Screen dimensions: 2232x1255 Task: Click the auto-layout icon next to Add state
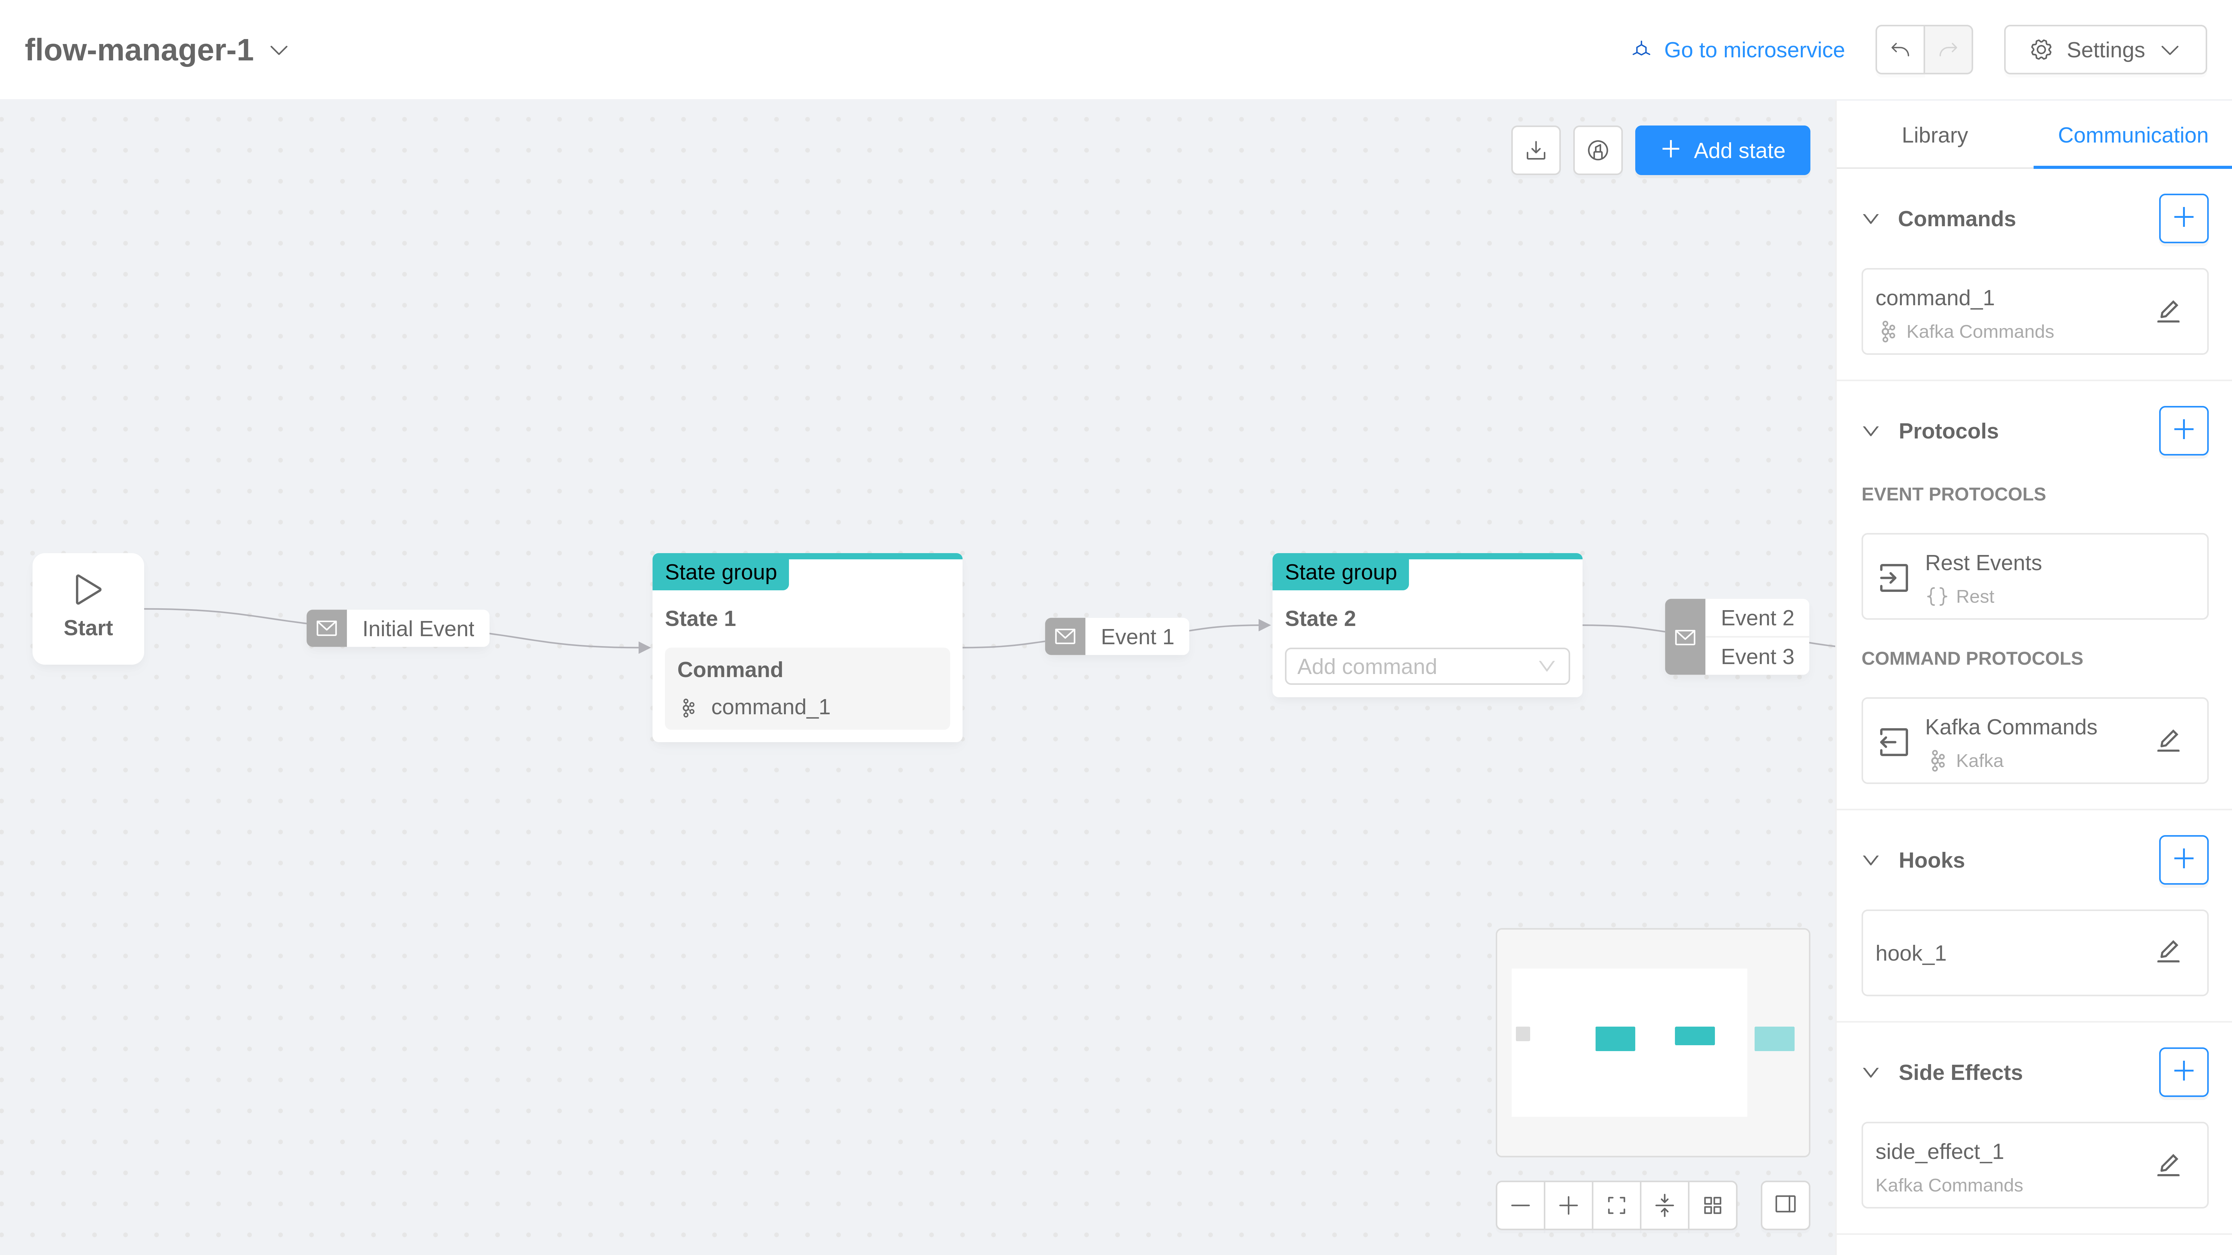coord(1598,151)
